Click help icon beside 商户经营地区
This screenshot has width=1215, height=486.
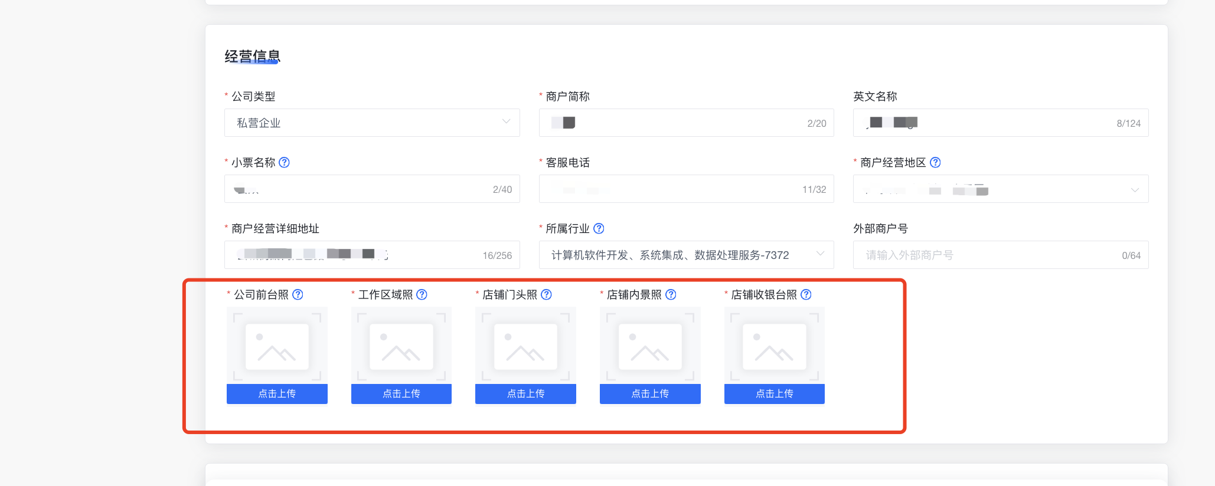935,162
